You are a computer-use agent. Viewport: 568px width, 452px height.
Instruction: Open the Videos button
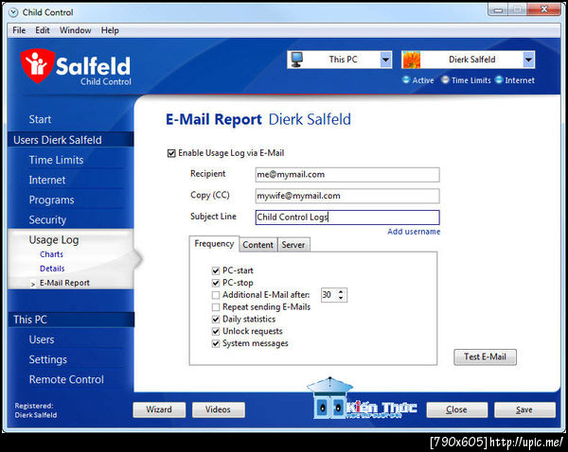(218, 409)
